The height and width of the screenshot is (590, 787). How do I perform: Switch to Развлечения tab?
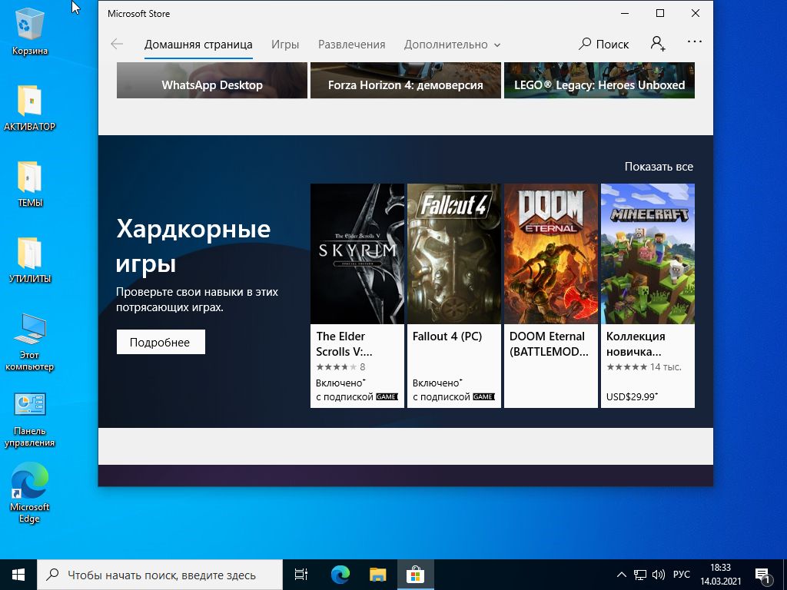point(351,44)
